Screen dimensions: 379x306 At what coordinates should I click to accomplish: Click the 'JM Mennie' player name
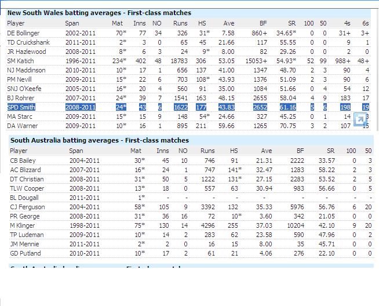tap(24, 244)
